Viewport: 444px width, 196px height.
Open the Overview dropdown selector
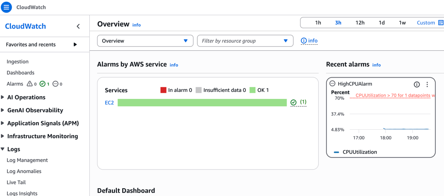pos(145,41)
